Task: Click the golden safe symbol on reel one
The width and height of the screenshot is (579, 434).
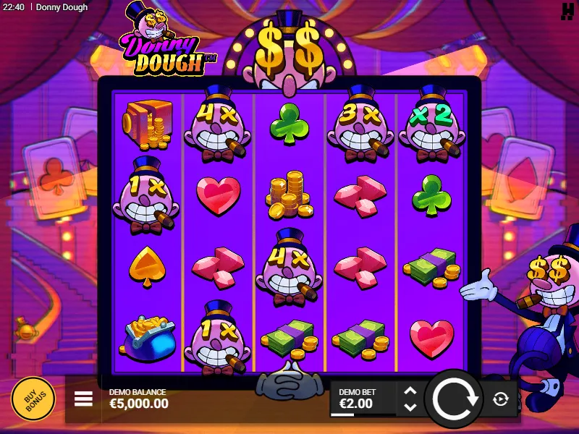Action: pos(148,124)
